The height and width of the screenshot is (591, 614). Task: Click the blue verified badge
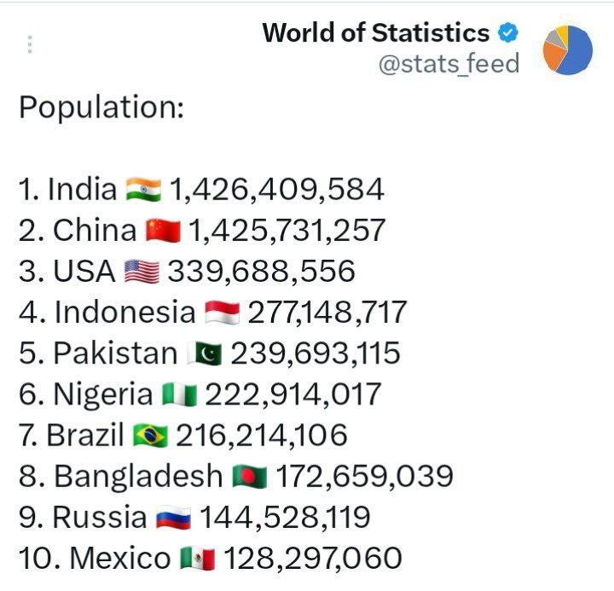tap(508, 33)
